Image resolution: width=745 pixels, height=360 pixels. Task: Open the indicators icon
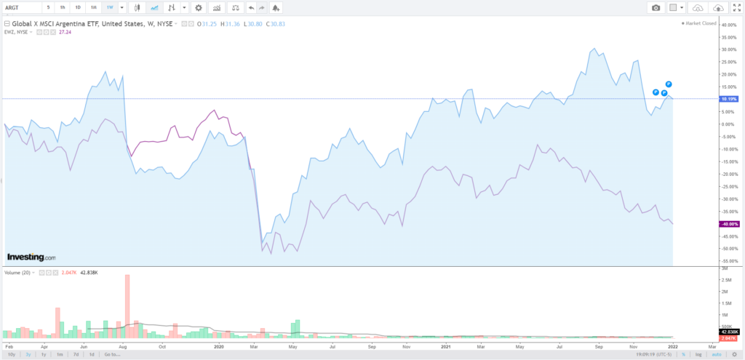(217, 7)
